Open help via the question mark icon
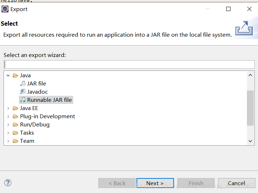 [8, 183]
